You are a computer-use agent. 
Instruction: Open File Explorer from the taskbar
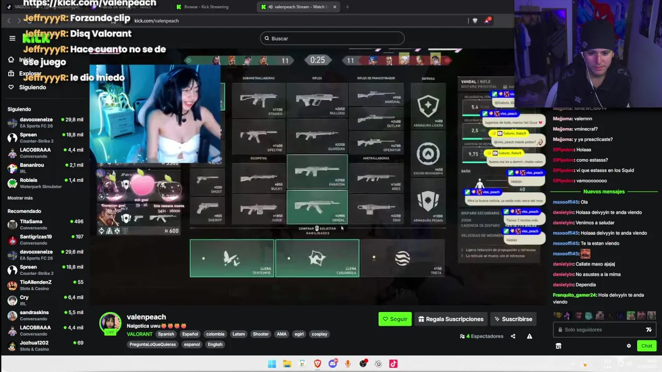tap(287, 364)
